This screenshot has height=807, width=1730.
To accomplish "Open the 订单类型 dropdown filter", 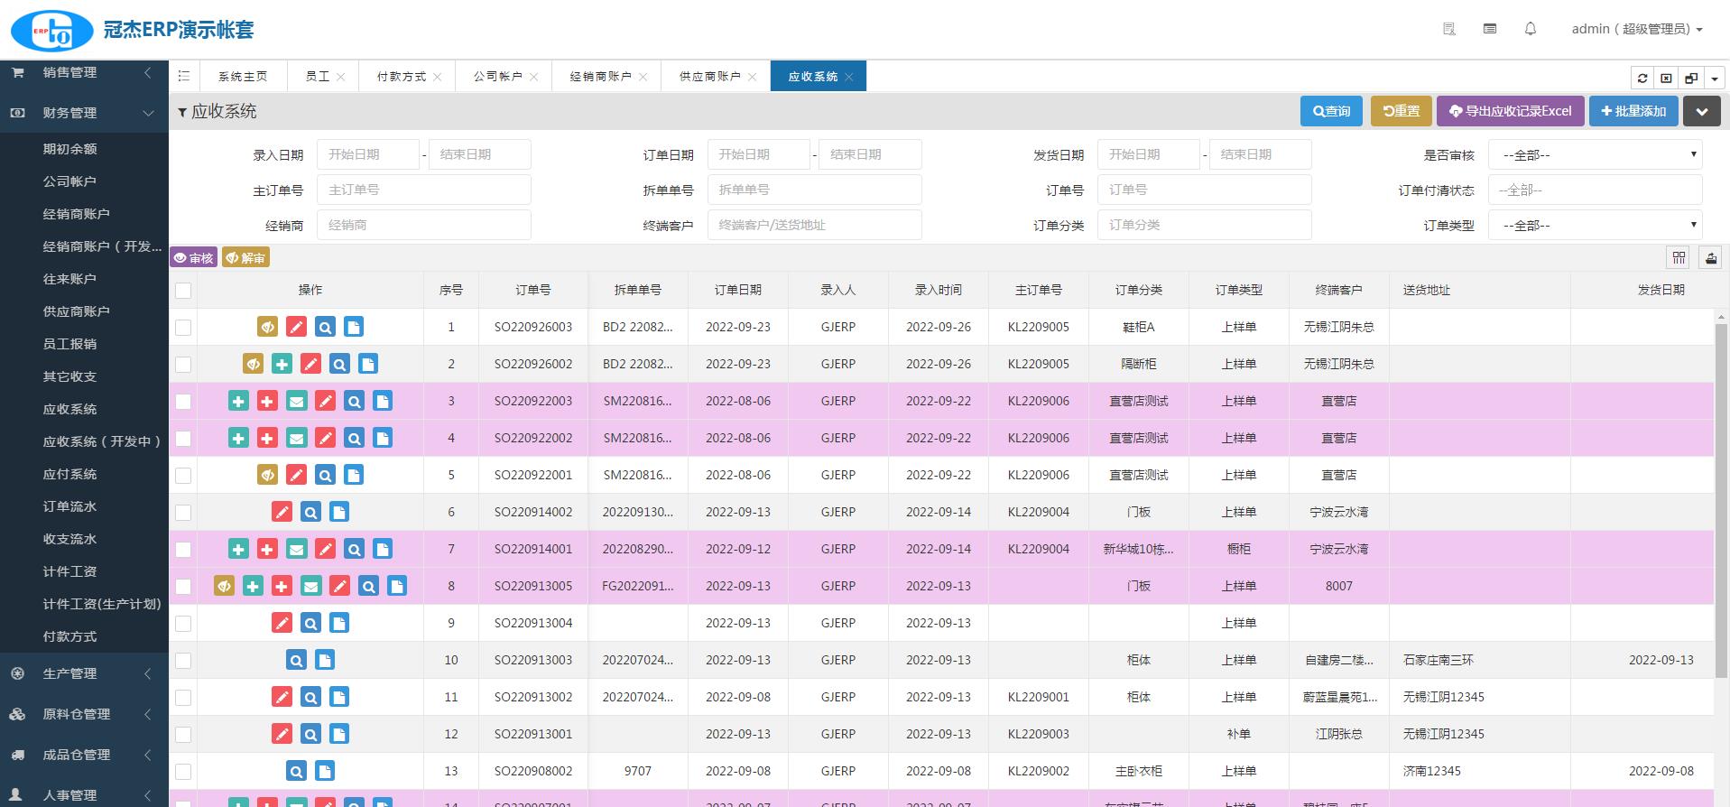I will pyautogui.click(x=1595, y=226).
